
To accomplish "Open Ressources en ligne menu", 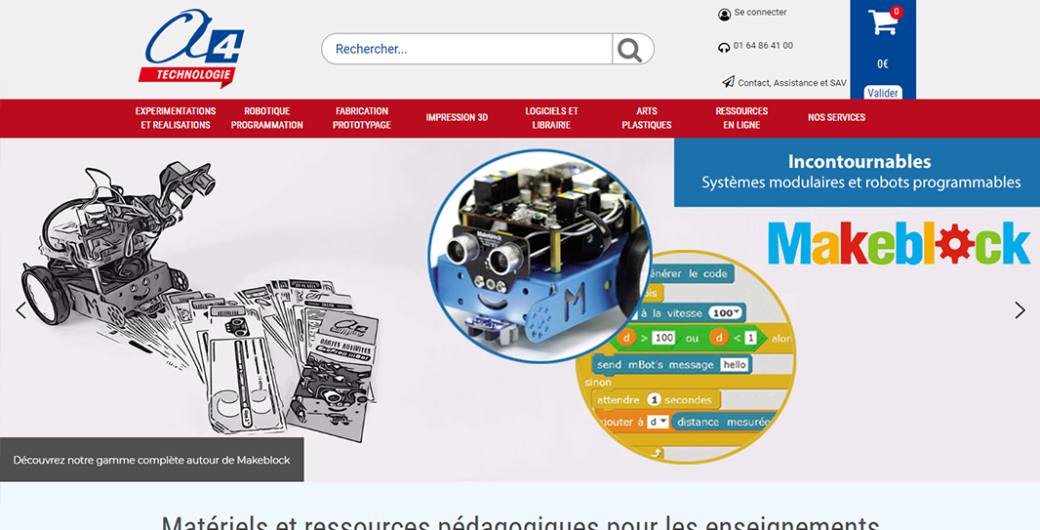I will 741,118.
